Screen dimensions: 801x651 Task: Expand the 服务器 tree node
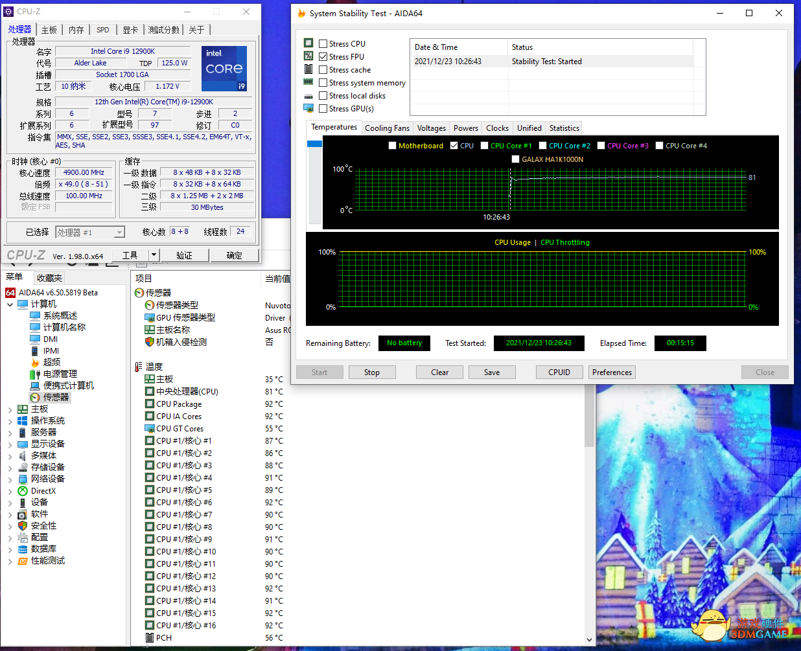tap(10, 433)
